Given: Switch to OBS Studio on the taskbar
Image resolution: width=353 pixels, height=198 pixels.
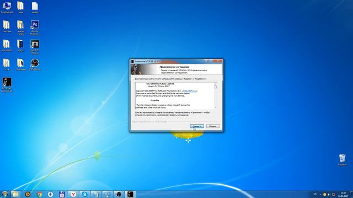Looking at the screenshot, I should coord(119,194).
